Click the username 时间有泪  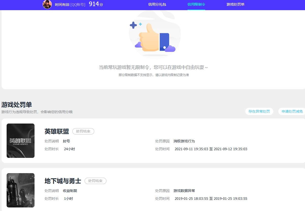coord(62,5)
